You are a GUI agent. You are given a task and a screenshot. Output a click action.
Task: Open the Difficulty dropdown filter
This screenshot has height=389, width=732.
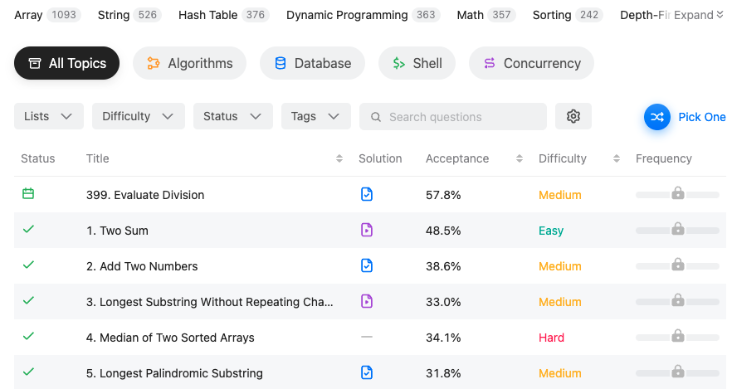click(x=138, y=116)
